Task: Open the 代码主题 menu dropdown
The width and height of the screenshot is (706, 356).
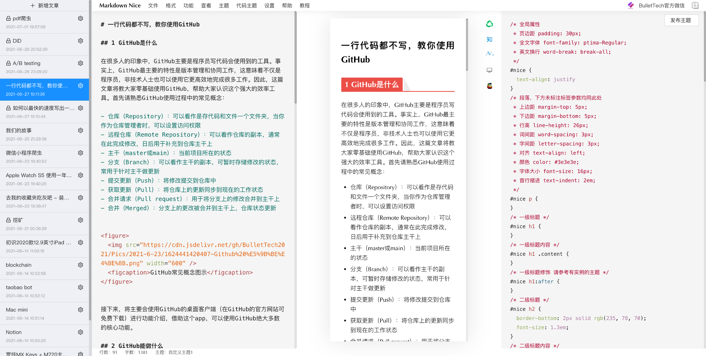Action: coord(246,6)
